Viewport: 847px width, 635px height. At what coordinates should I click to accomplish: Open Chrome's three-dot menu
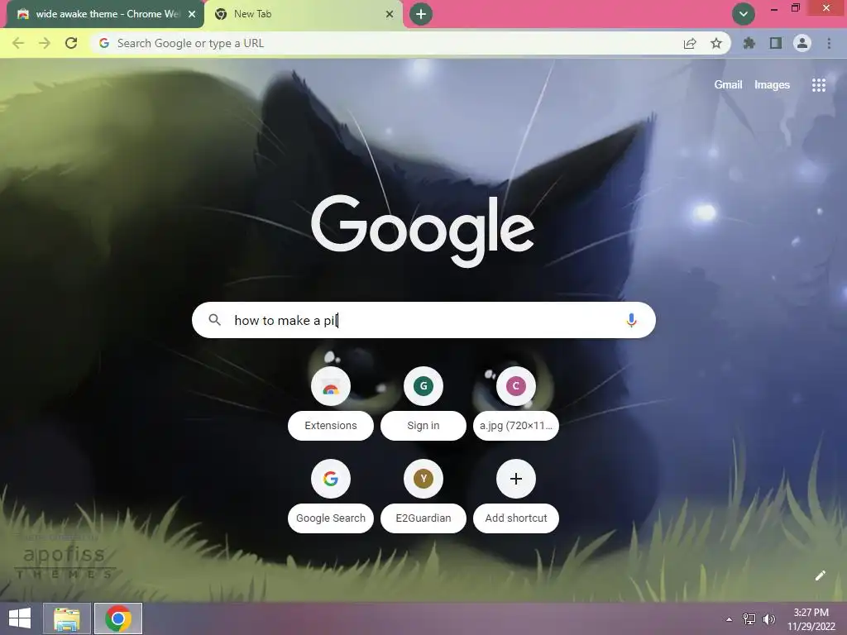coord(829,43)
